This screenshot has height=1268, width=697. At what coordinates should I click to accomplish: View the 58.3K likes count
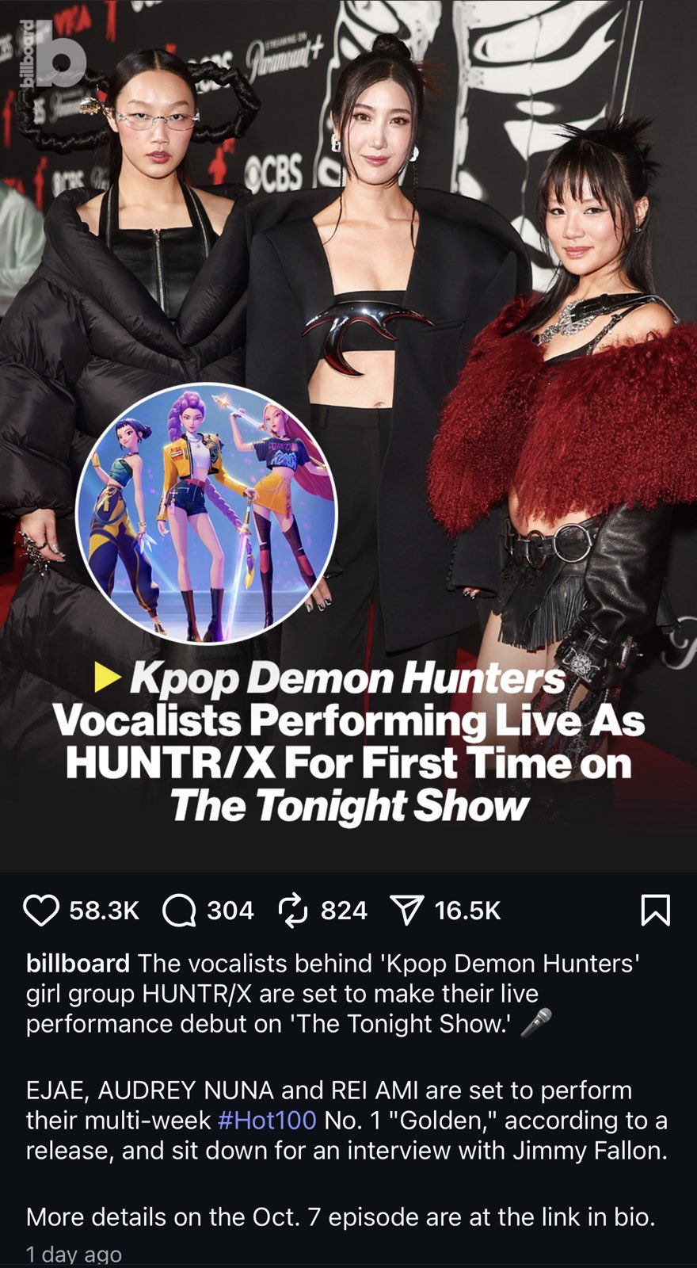(105, 911)
